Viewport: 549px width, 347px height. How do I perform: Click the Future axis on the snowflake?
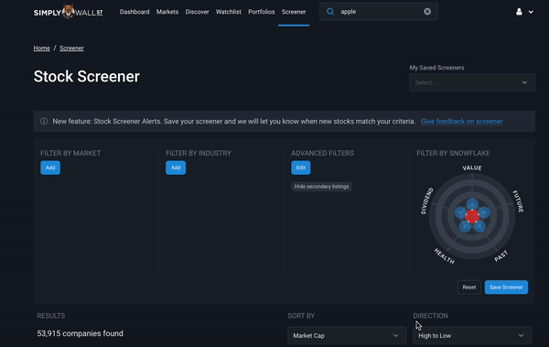(518, 201)
